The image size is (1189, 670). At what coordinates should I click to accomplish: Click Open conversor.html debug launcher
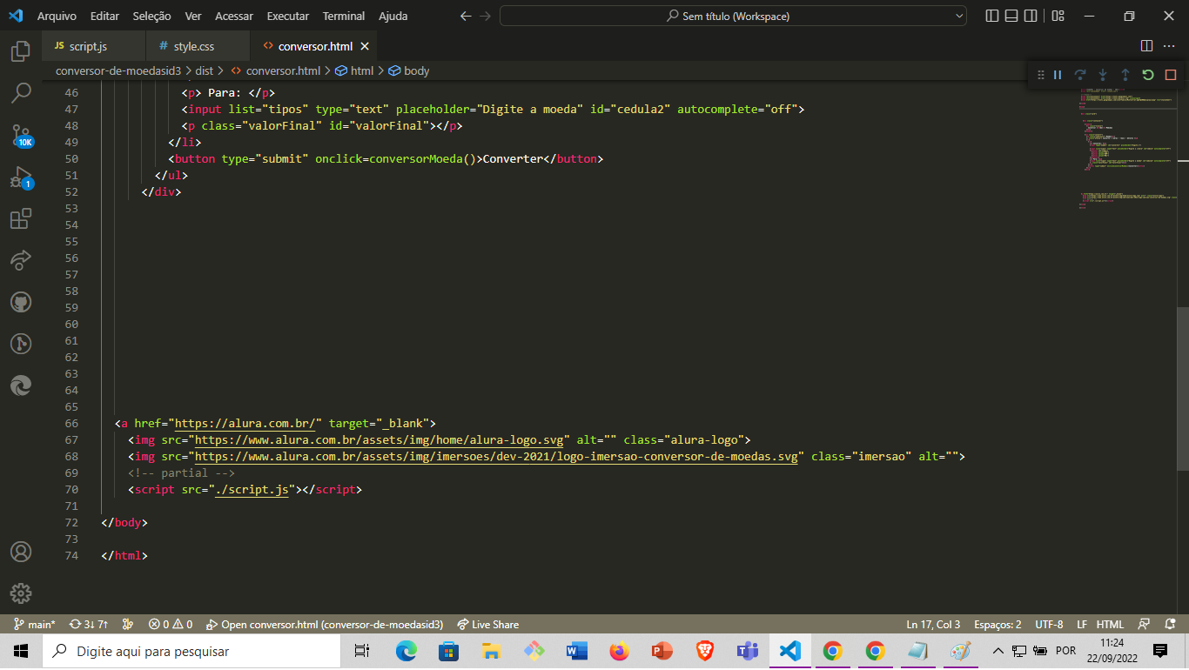point(325,624)
